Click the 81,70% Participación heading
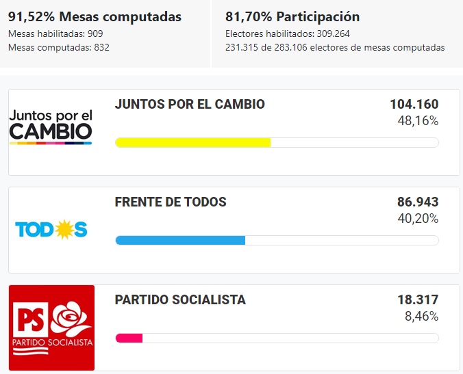 (x=292, y=16)
